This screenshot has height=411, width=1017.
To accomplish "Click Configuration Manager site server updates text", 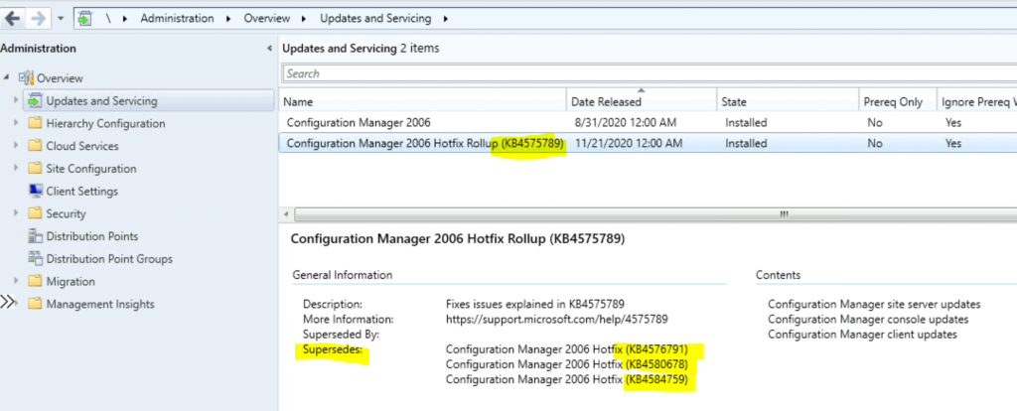I will (x=874, y=304).
